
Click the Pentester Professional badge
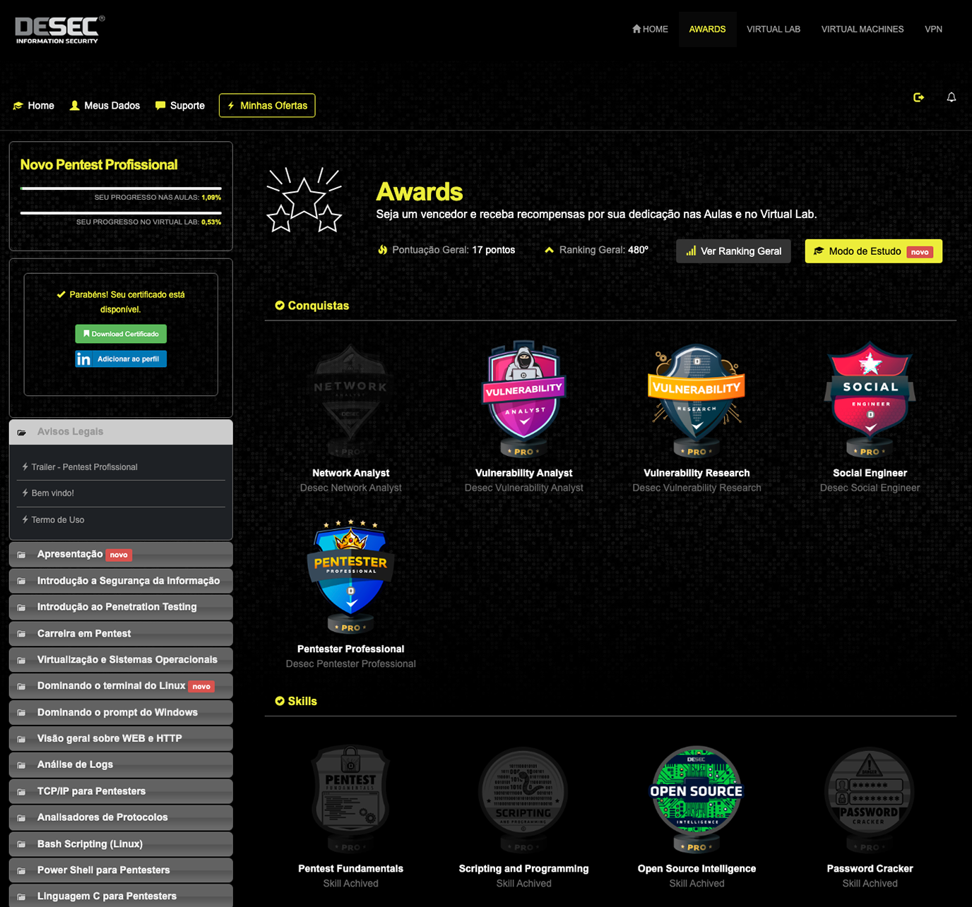tap(351, 576)
